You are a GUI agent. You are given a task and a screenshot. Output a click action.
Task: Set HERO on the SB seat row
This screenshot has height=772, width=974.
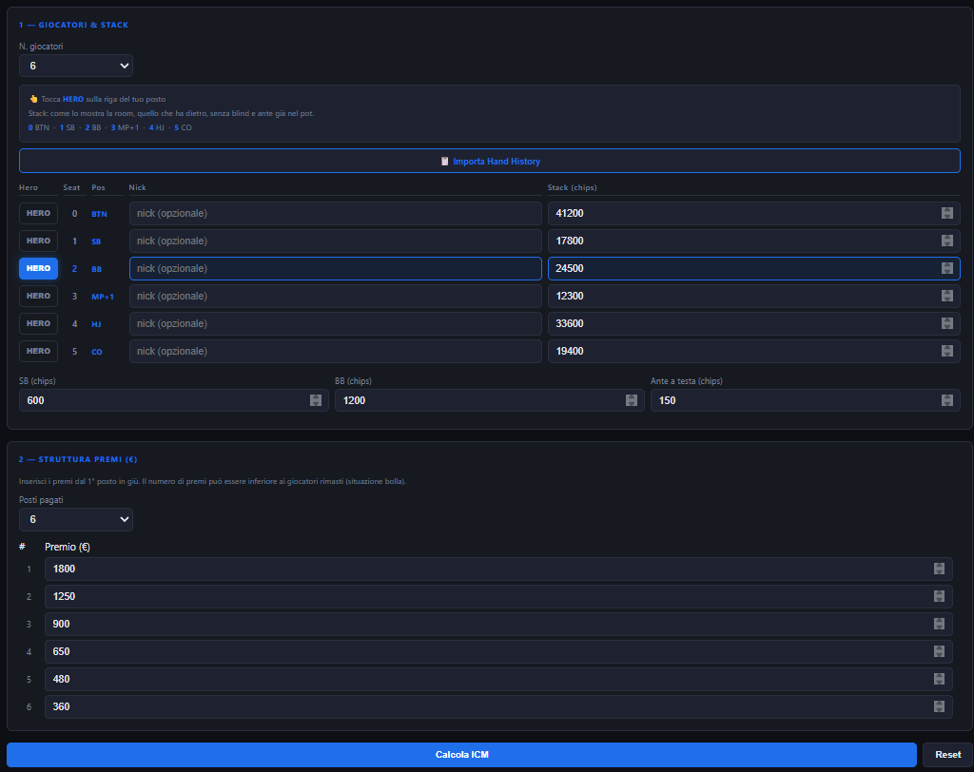coord(38,241)
